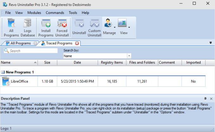Click the Imported value No
The height and width of the screenshot is (132, 215).
point(193,81)
